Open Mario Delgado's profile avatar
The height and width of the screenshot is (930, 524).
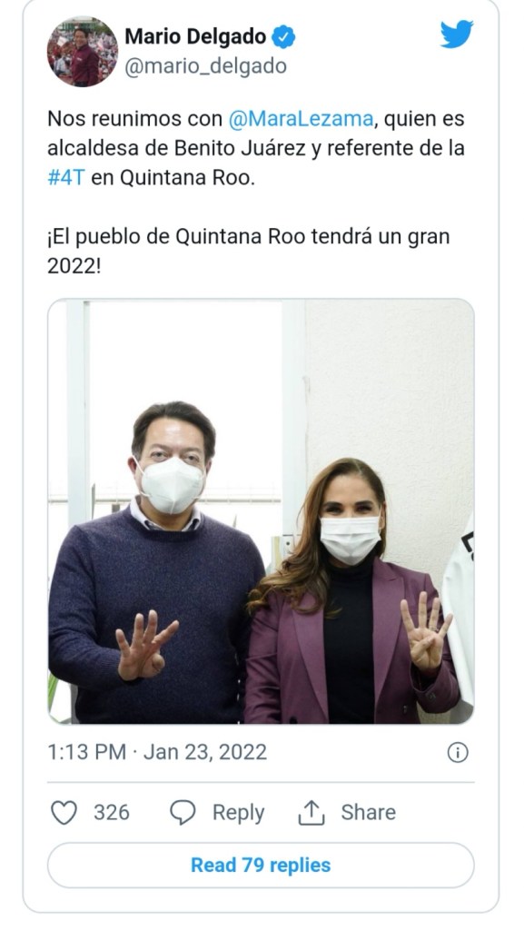pyautogui.click(x=83, y=52)
